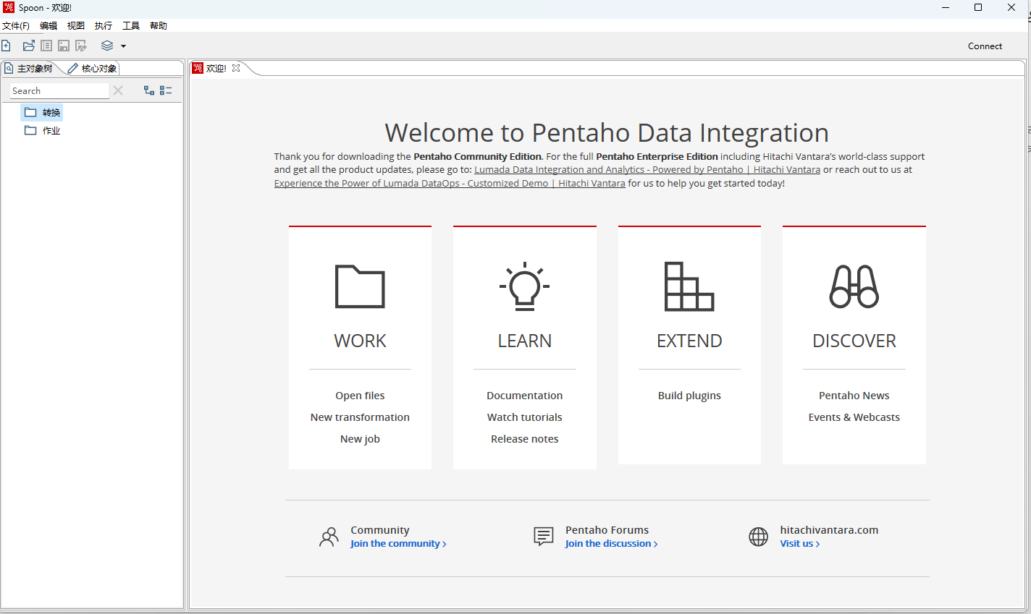Open the Lumada Data Integration and Analytics link
This screenshot has width=1031, height=614.
click(647, 170)
